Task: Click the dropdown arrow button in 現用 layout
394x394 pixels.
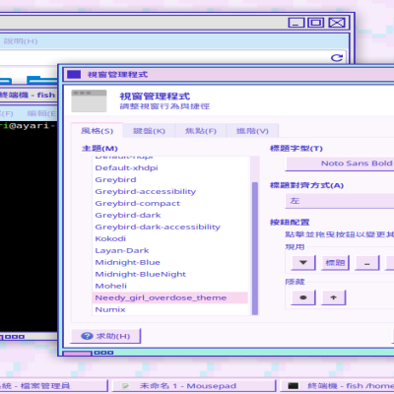Action: tap(303, 262)
